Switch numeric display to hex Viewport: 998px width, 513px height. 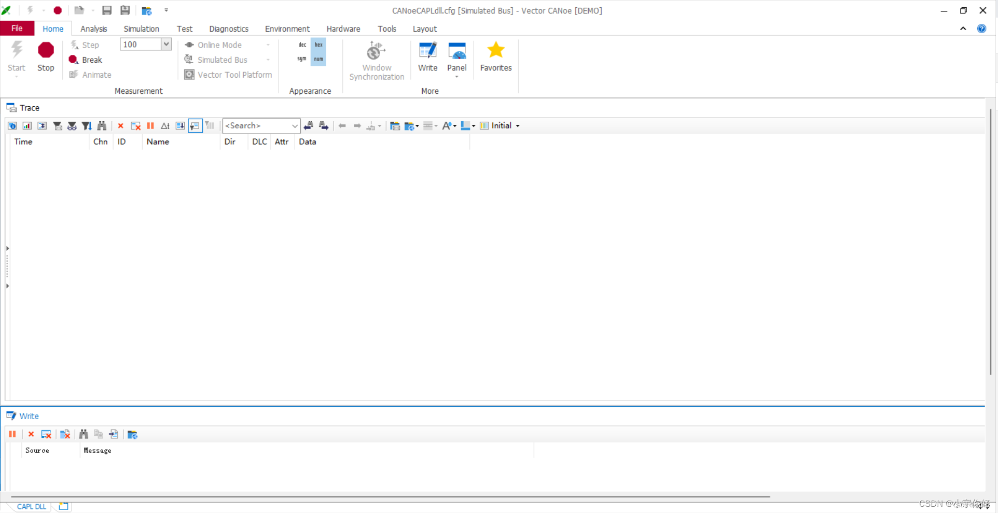pyautogui.click(x=318, y=45)
